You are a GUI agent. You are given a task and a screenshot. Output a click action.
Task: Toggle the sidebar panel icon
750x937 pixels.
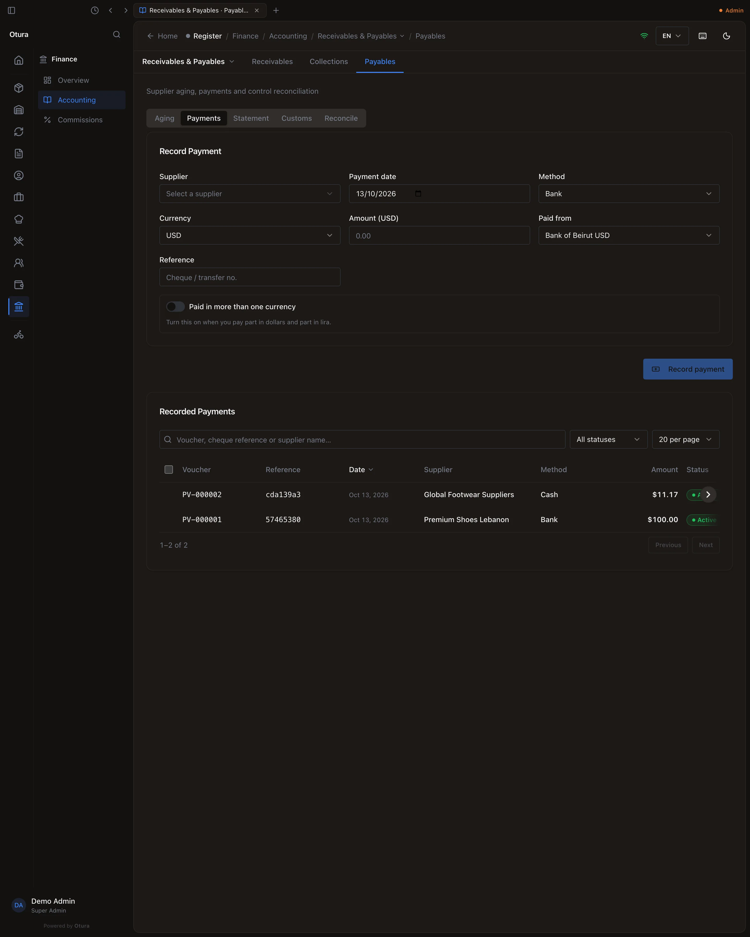click(12, 10)
